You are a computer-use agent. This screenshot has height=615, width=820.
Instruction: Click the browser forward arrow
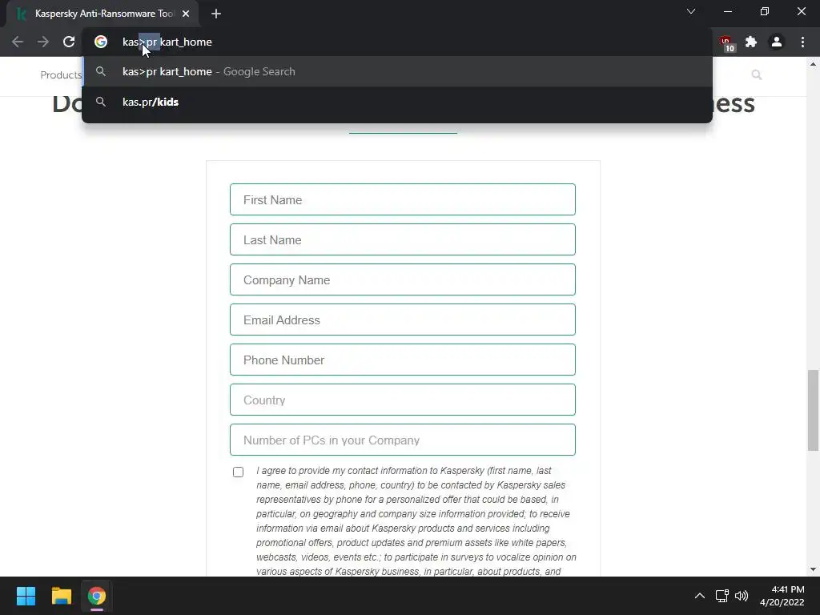[x=43, y=42]
